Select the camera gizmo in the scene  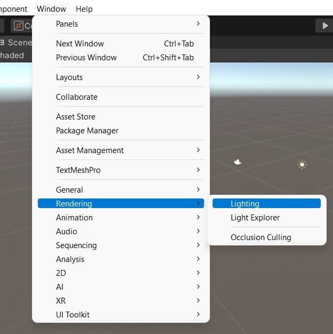point(238,162)
